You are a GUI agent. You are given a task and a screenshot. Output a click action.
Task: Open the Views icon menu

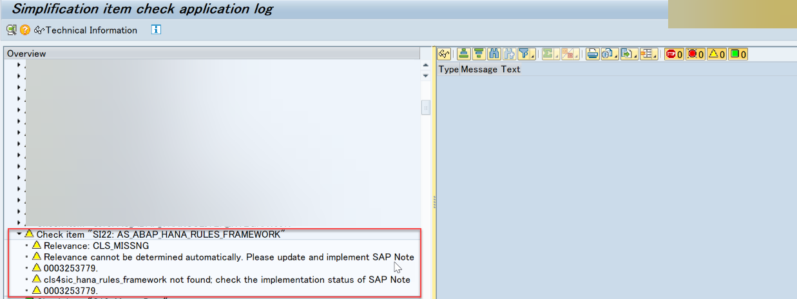point(610,54)
